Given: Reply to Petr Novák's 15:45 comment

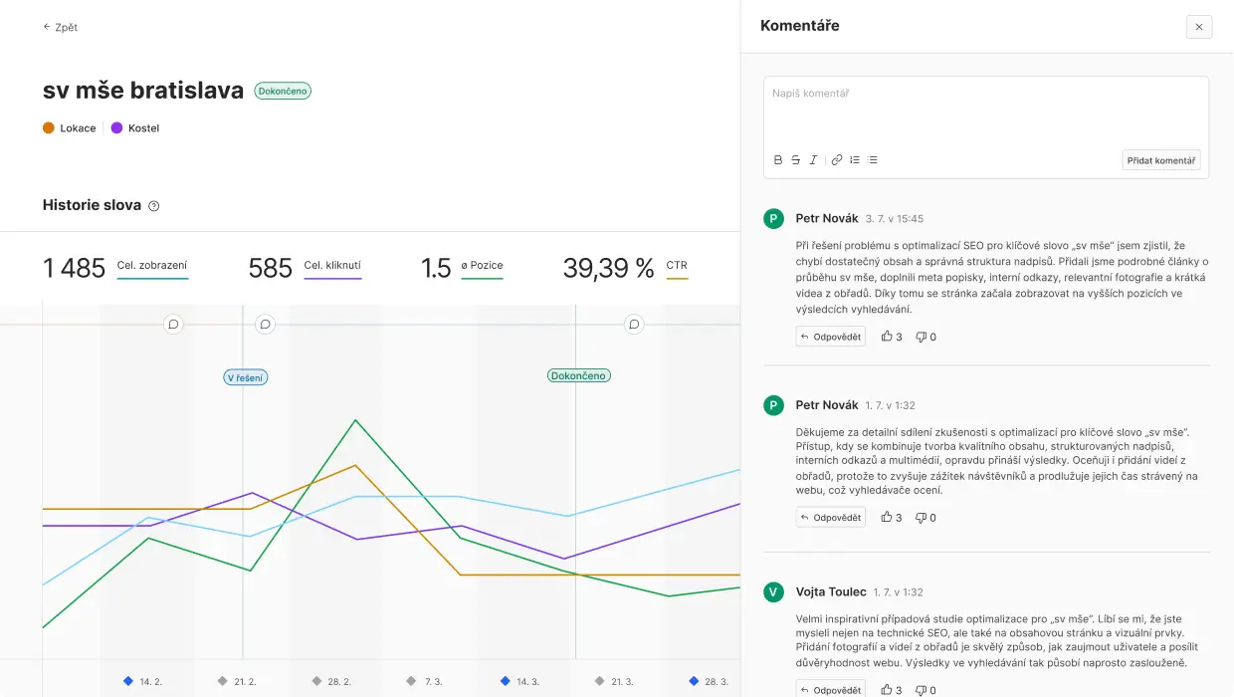Looking at the screenshot, I should (831, 337).
